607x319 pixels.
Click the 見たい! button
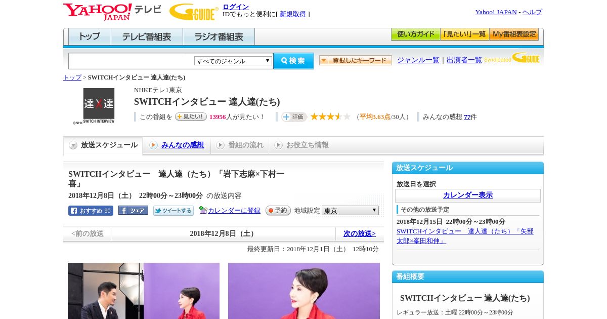(x=191, y=116)
